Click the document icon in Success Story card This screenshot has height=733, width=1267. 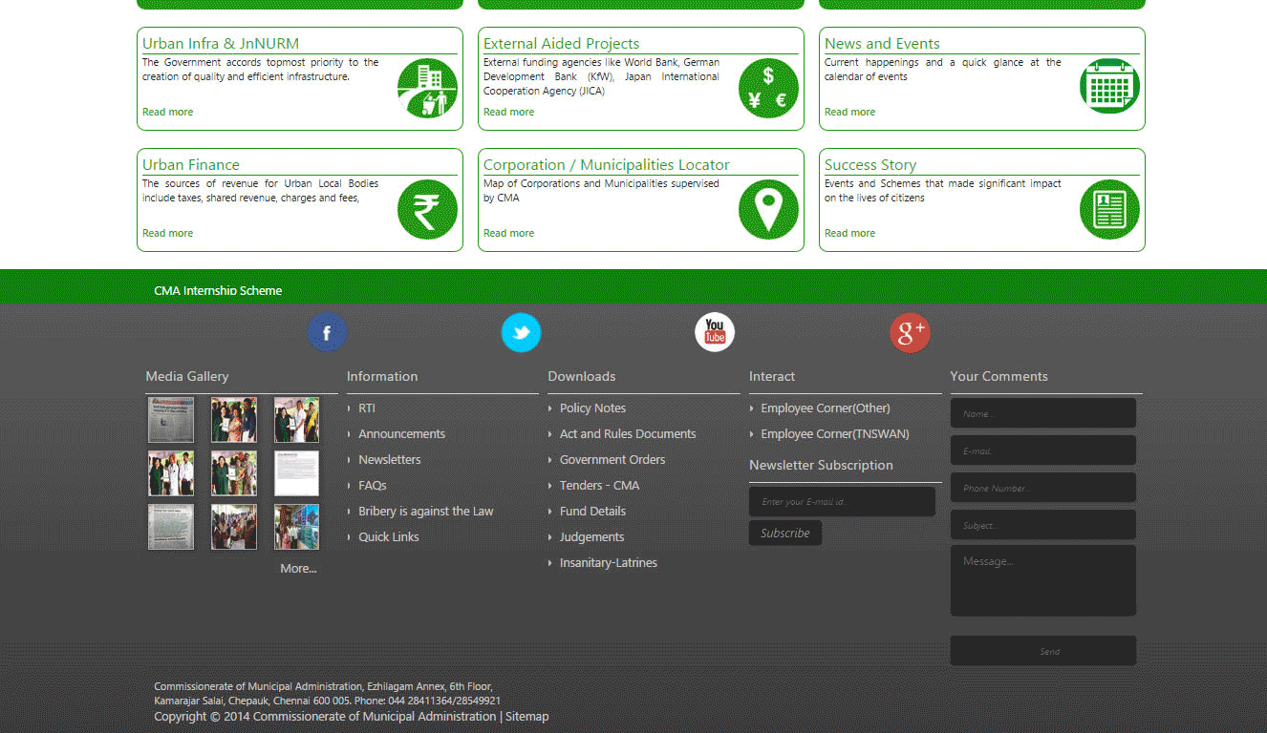(1109, 210)
